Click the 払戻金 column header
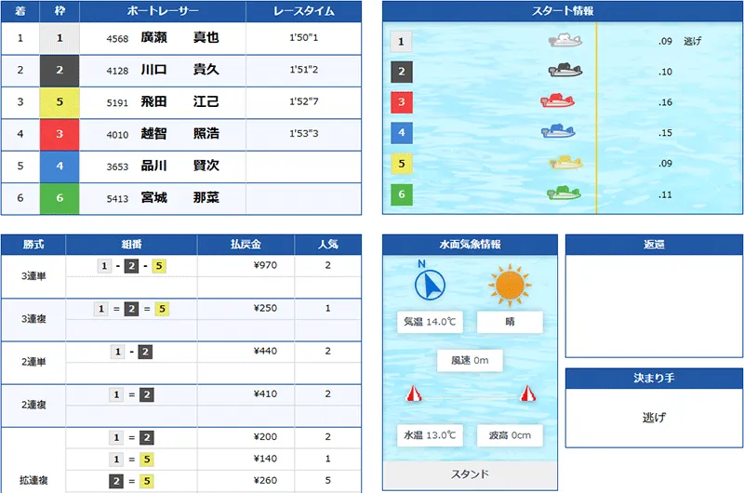The image size is (744, 493). [246, 245]
